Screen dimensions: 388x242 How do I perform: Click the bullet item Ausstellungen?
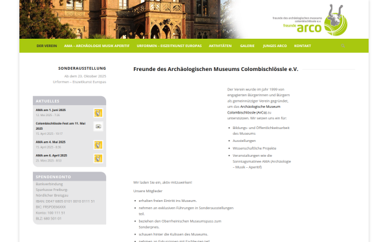pyautogui.click(x=244, y=141)
